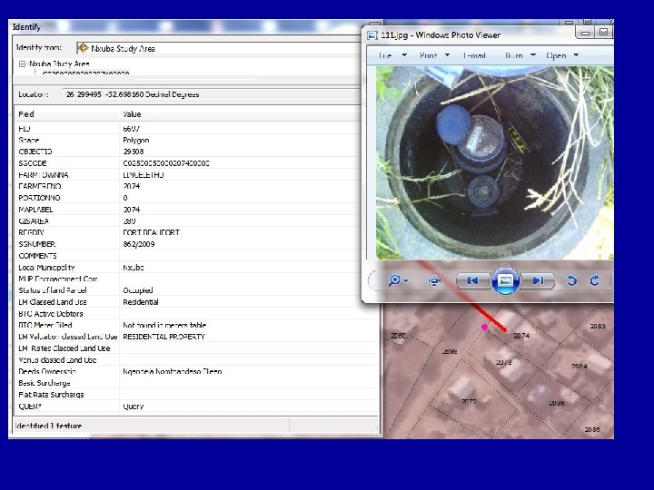Open the Identify from combo box
This screenshot has width=654, height=490.
point(219,48)
